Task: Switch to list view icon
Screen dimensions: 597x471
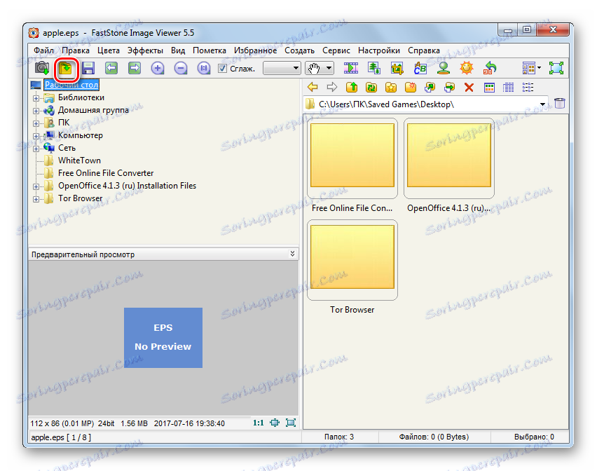Action: click(x=528, y=88)
